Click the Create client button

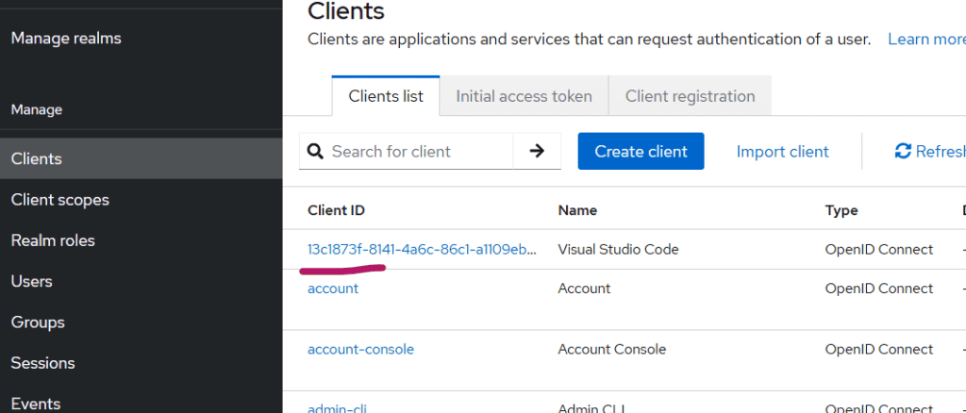pos(641,151)
